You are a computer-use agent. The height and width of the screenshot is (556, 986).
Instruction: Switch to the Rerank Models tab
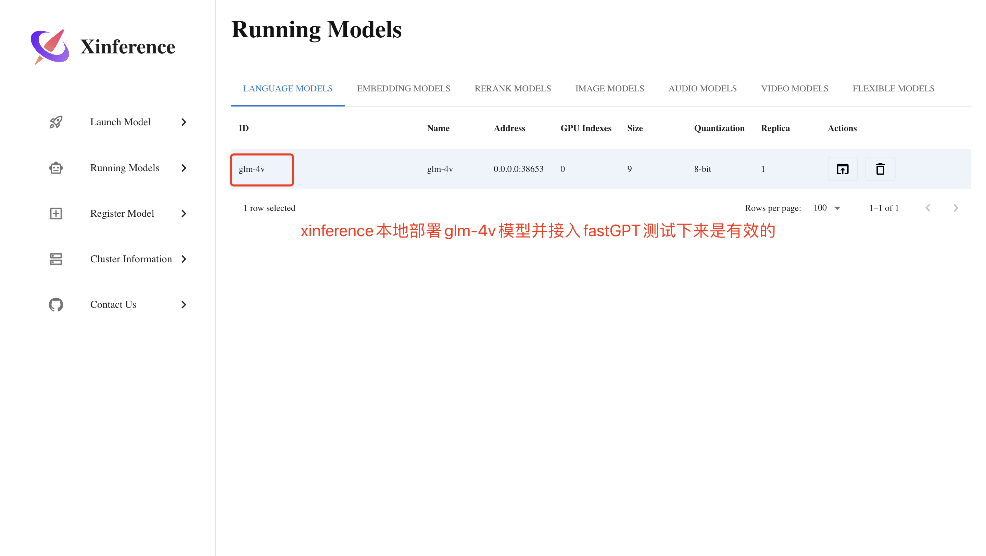coord(513,88)
